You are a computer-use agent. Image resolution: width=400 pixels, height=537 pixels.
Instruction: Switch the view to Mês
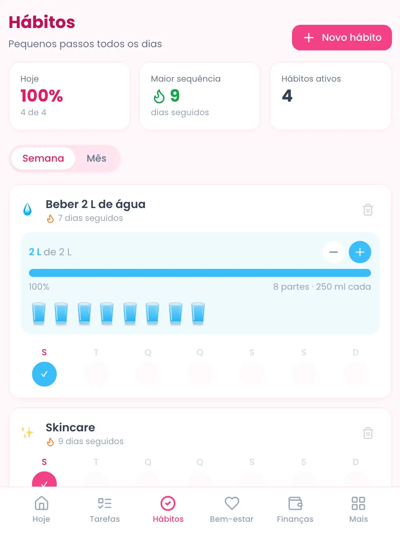[96, 158]
